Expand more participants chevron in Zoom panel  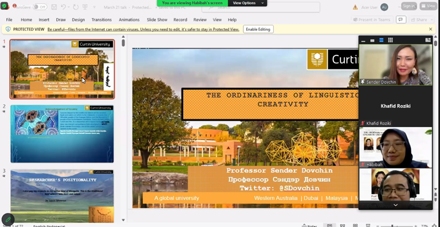point(396,205)
